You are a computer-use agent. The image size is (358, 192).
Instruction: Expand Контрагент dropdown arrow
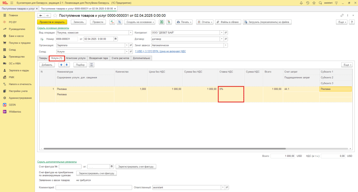pos(222,32)
